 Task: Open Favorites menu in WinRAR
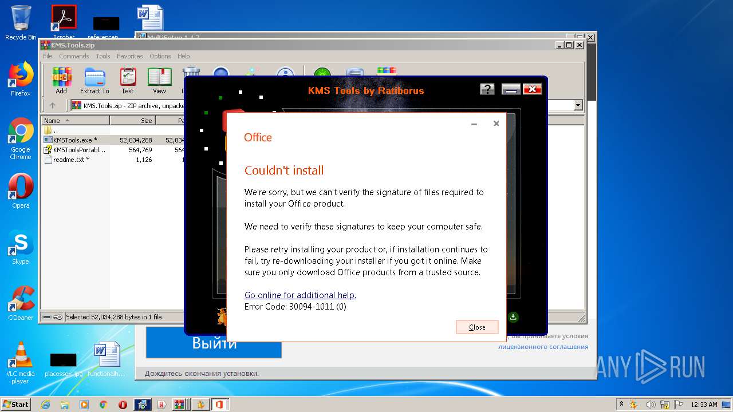[x=130, y=56]
